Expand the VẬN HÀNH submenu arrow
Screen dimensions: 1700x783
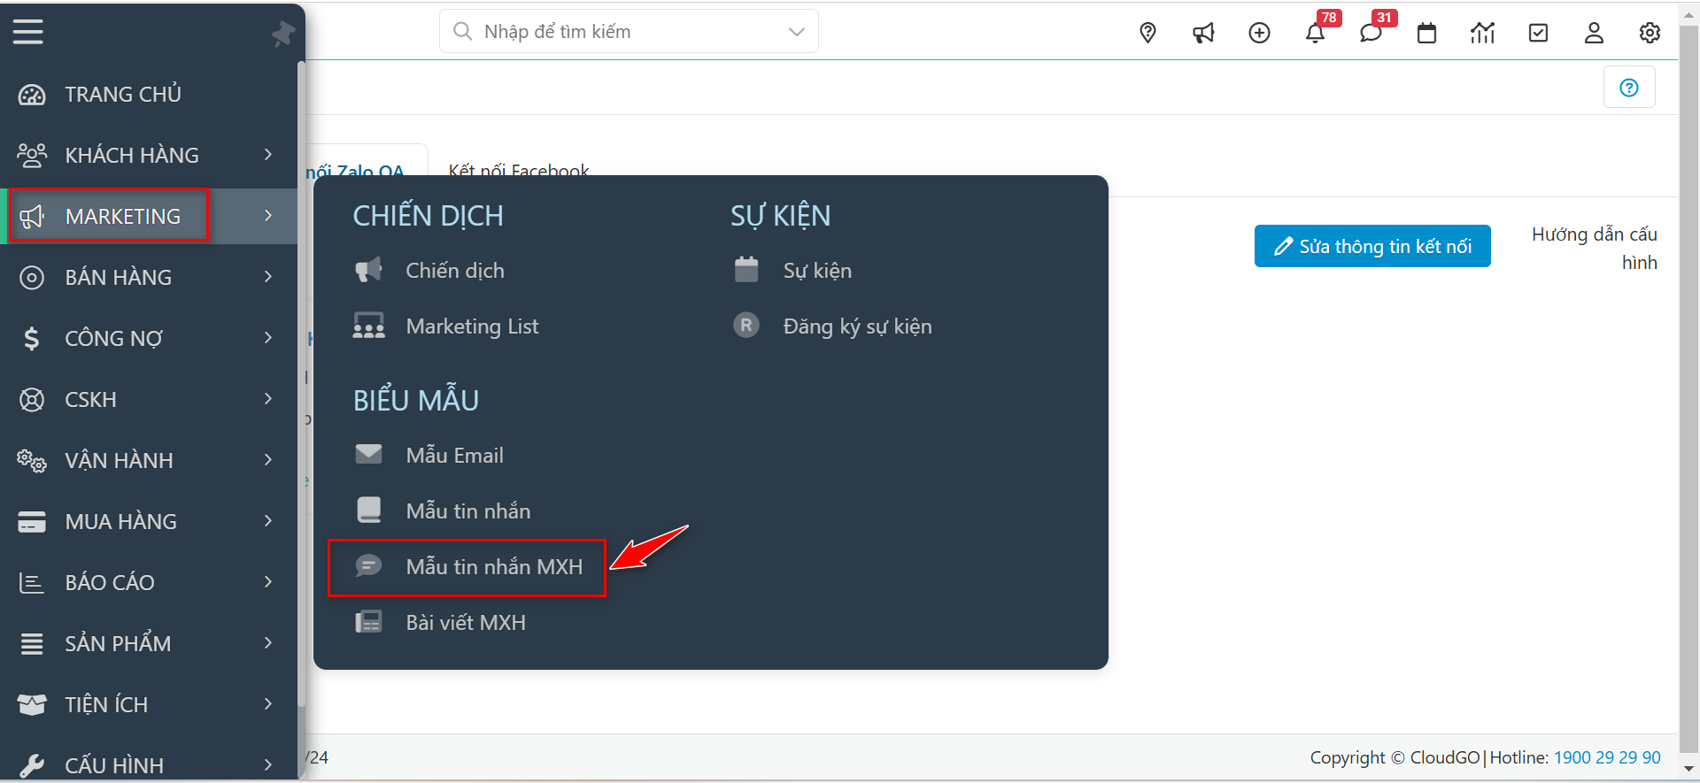[268, 460]
